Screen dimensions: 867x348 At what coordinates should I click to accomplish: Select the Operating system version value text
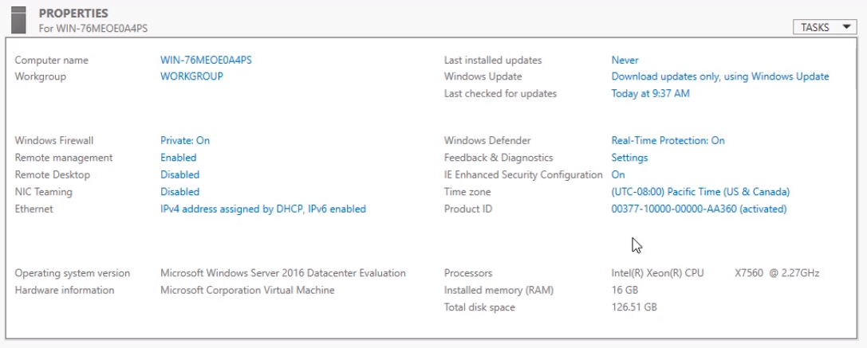[282, 273]
